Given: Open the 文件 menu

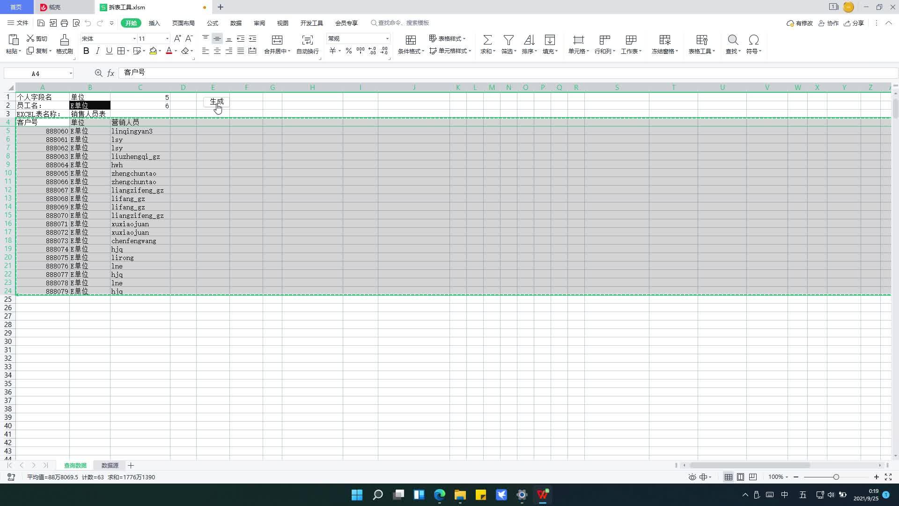Looking at the screenshot, I should click(18, 23).
